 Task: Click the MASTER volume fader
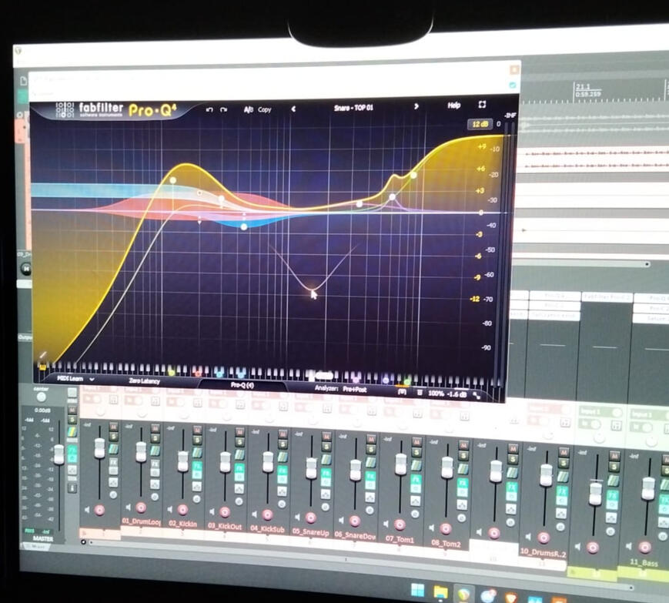[x=59, y=454]
